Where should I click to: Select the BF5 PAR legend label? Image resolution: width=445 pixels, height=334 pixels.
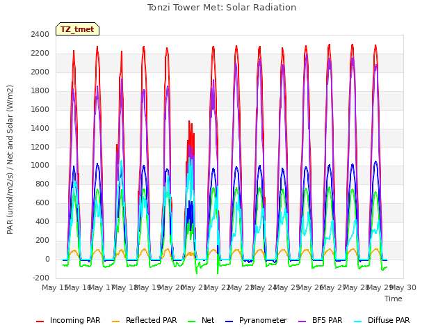click(327, 320)
